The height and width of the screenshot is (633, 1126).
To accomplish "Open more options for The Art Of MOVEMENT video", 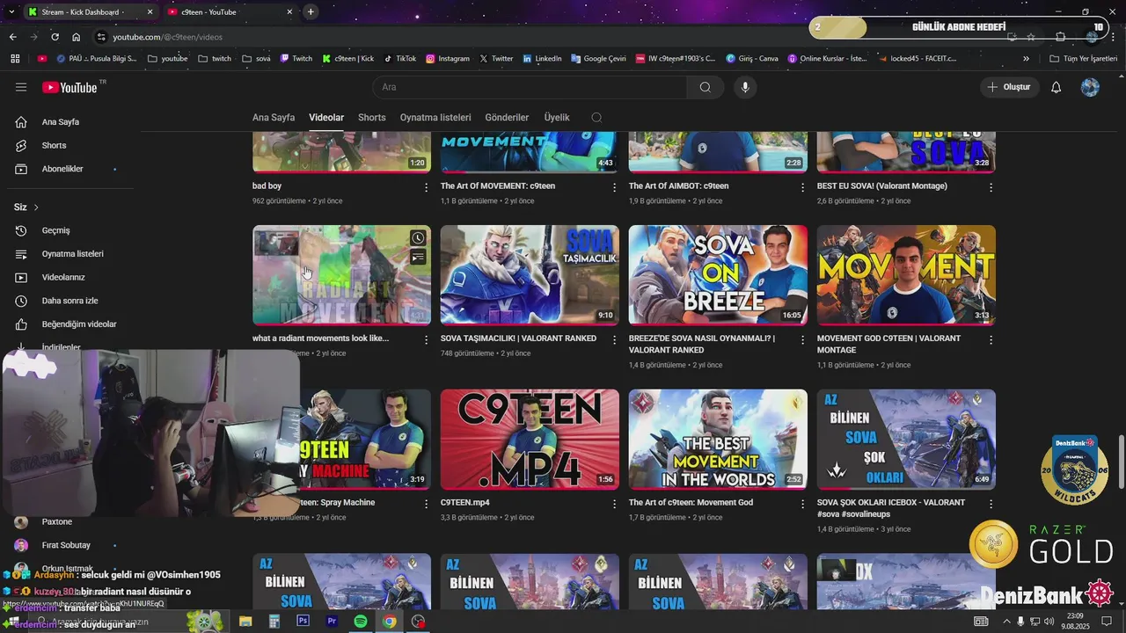I will point(615,187).
